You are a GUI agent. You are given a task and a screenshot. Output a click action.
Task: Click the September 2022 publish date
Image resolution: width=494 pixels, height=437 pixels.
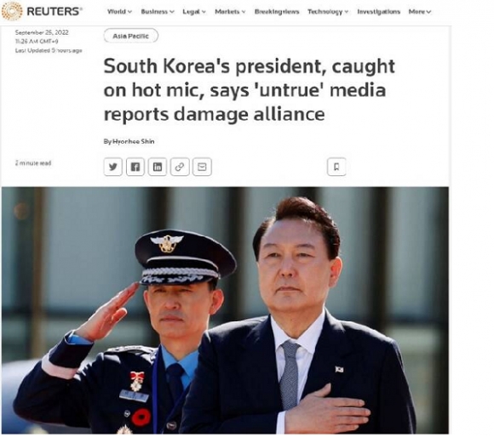(x=42, y=32)
